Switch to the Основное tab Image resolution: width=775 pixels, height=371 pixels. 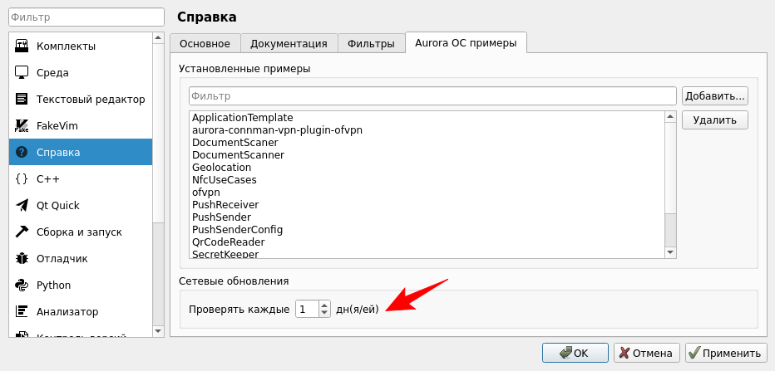point(205,44)
